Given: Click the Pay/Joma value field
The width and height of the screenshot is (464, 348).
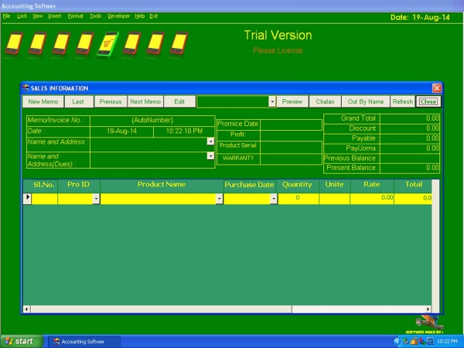Looking at the screenshot, I should tap(410, 148).
